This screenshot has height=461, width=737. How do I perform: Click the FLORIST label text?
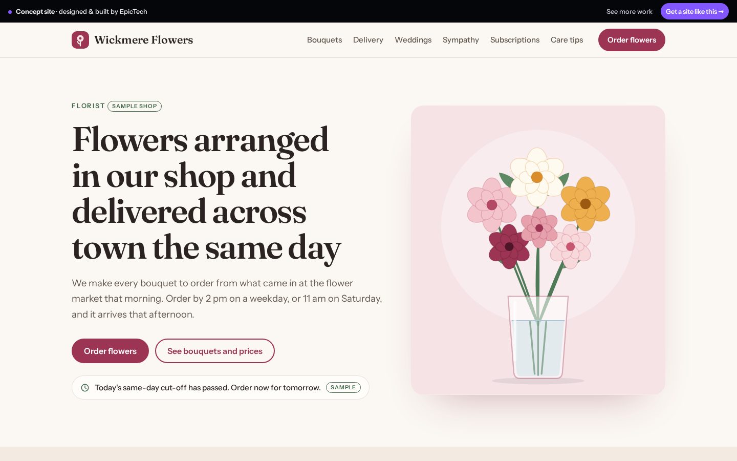[x=88, y=106]
